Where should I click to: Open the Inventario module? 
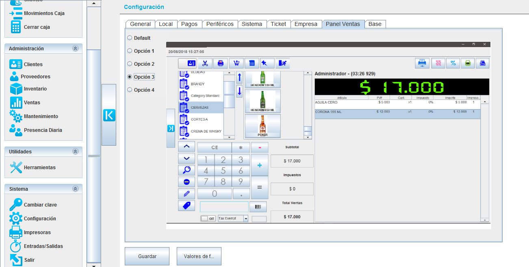click(35, 89)
